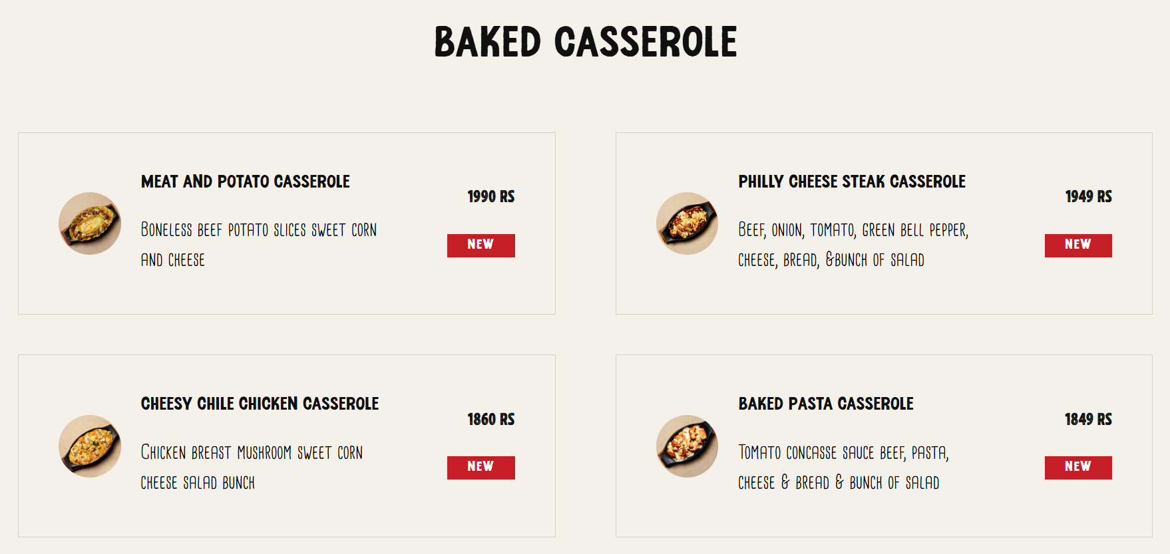Click the chicken breast mushroom sweet corn description

click(252, 468)
